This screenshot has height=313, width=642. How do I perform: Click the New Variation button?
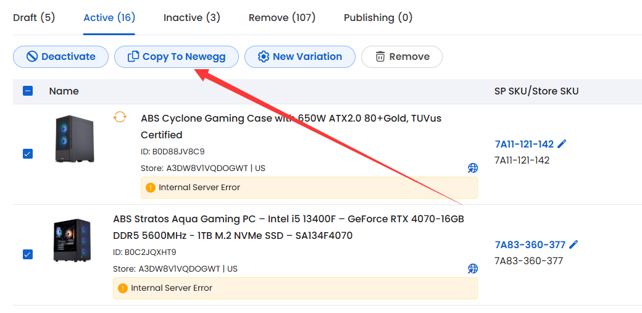click(300, 57)
